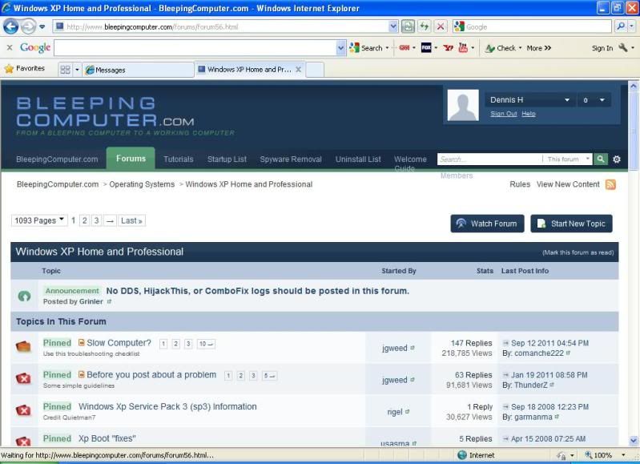Click the Quick Tabs grid icon
The image size is (640, 464).
point(65,70)
